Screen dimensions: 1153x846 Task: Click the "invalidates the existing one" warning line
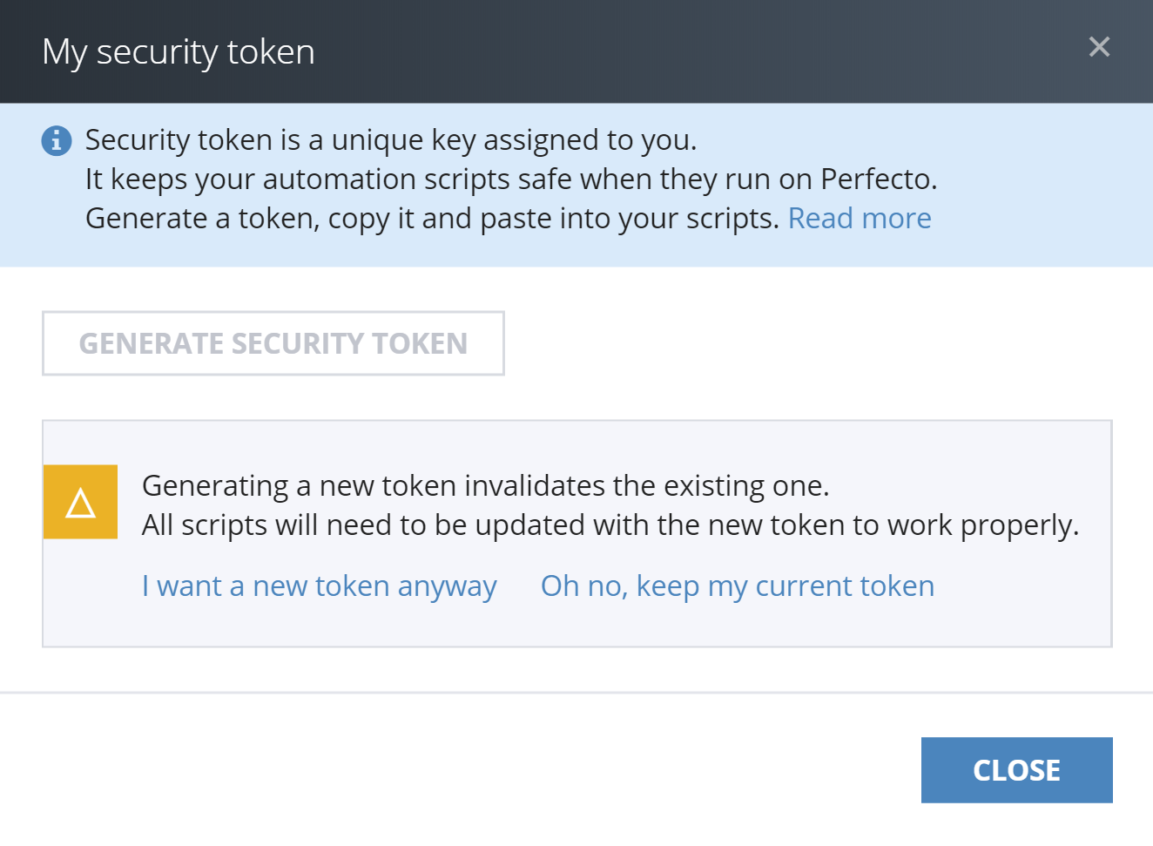pyautogui.click(x=485, y=485)
